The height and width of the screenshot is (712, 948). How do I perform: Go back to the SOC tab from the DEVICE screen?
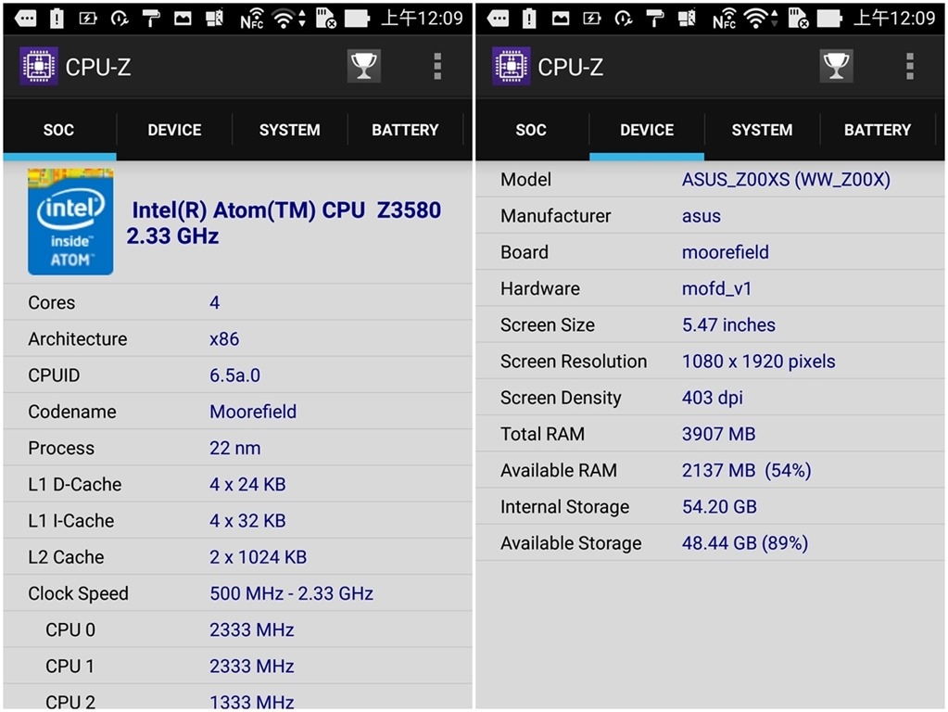531,130
